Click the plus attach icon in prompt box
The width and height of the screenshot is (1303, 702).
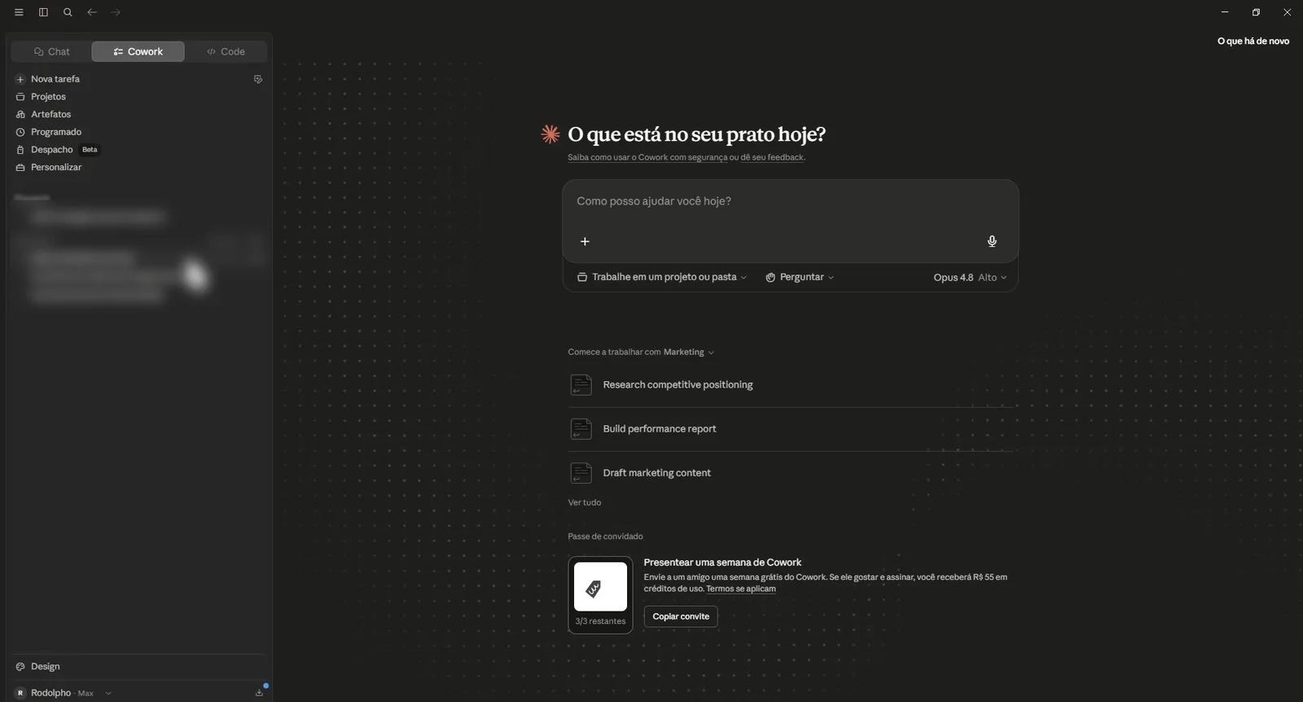(585, 241)
